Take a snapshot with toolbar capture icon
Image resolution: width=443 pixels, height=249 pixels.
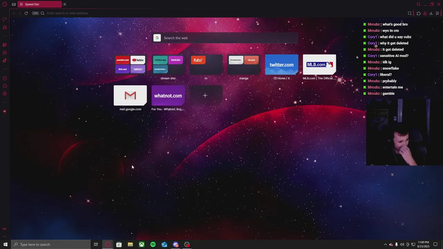(x=409, y=13)
